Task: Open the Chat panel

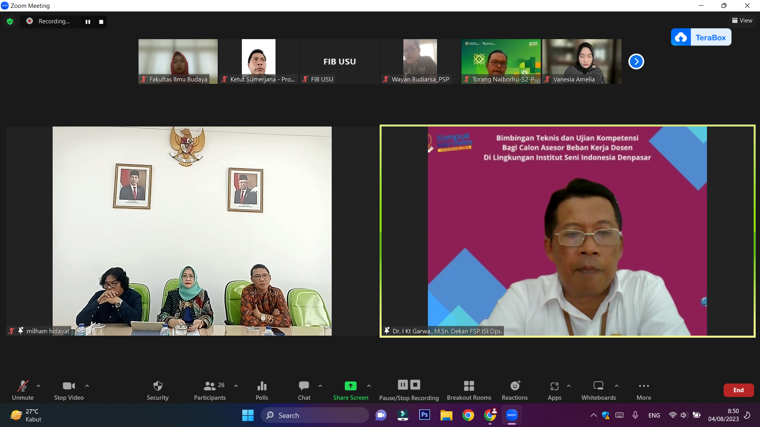Action: 304,390
